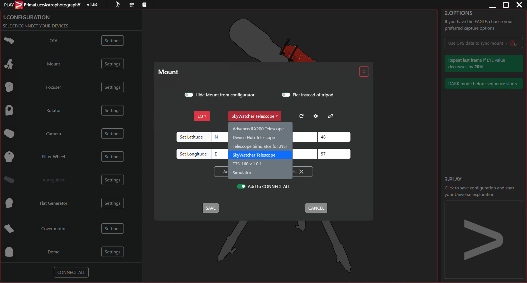527x283 pixels.
Task: Click the link connect mount icon
Action: coord(330,116)
